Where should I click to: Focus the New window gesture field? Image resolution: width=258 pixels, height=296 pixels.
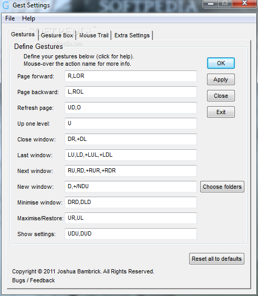131,187
